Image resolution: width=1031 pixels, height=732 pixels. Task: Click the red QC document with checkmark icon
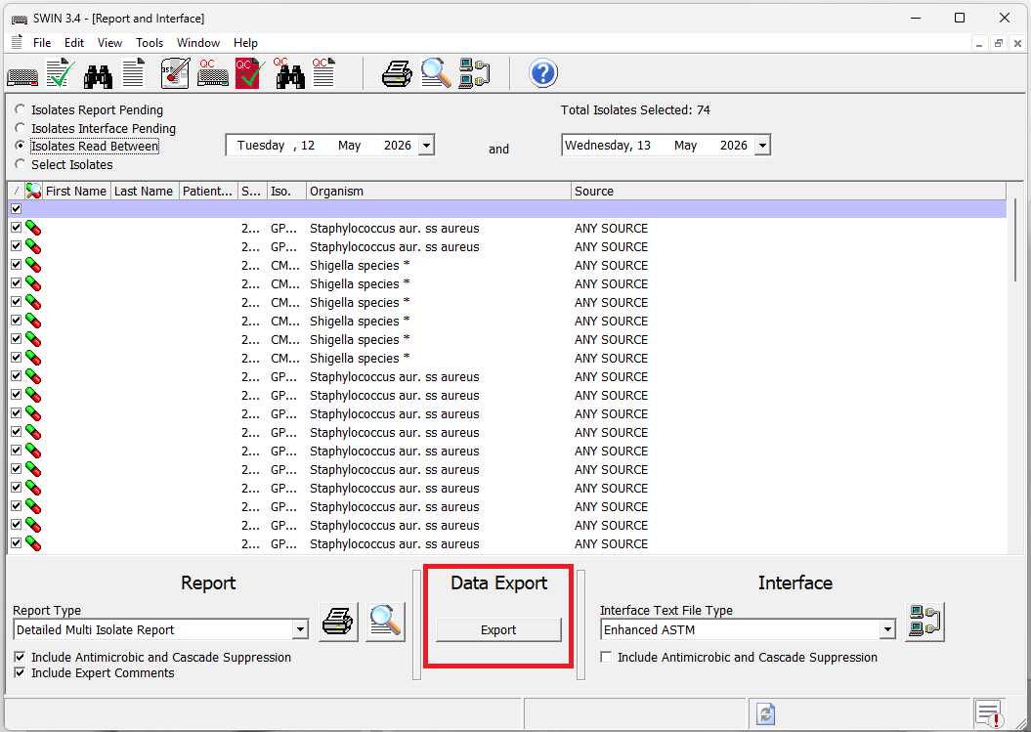(250, 73)
